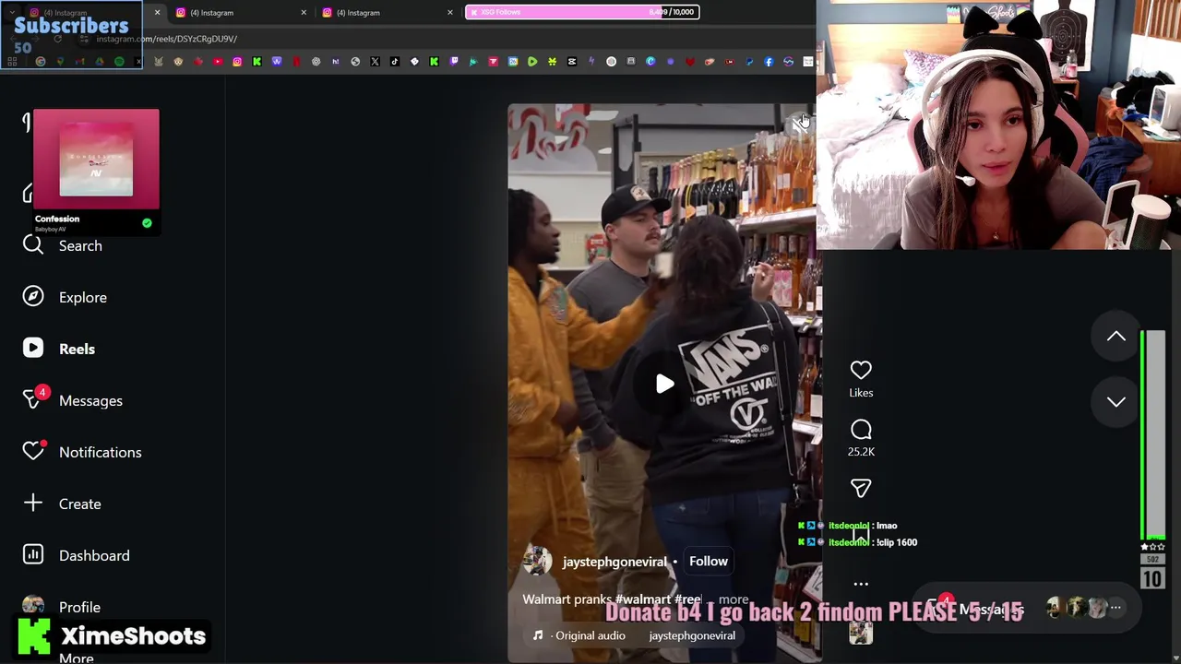Go to Reels section
Viewport: 1181px width, 664px height.
coord(59,349)
